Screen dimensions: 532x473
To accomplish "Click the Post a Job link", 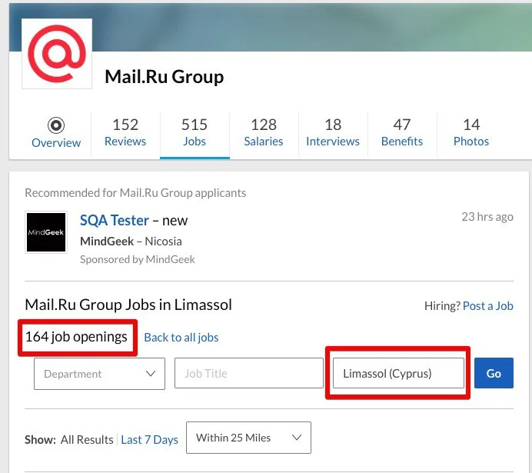I will point(487,305).
